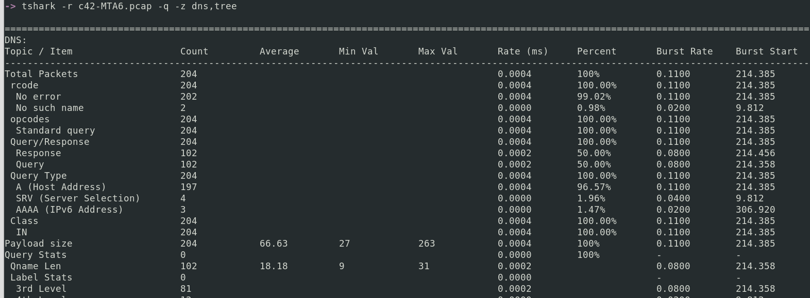Click the 'No error' row label
The image size is (810, 298).
coord(39,97)
